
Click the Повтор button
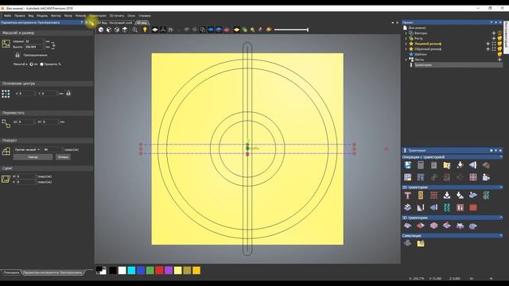(x=33, y=157)
